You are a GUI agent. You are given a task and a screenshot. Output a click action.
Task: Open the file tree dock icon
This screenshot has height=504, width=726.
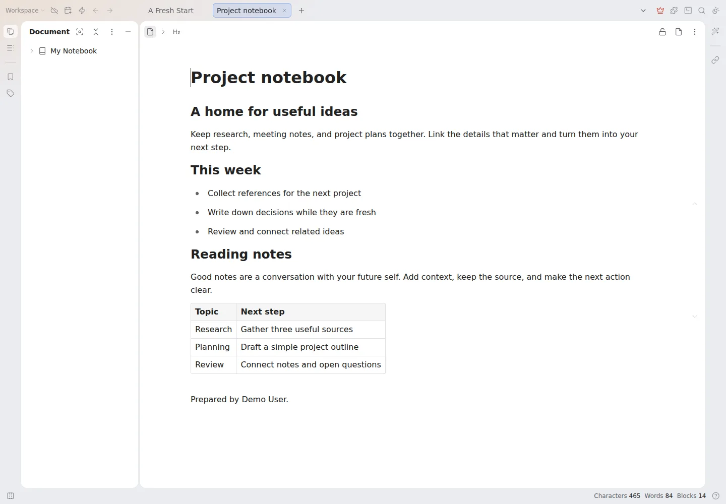pos(11,31)
